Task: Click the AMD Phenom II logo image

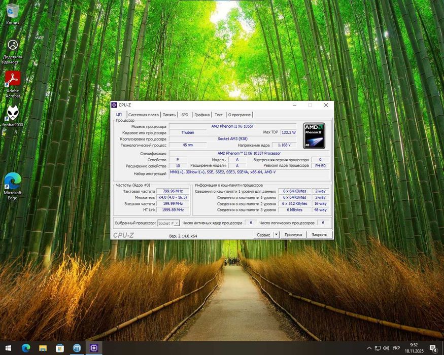Action: pyautogui.click(x=314, y=136)
